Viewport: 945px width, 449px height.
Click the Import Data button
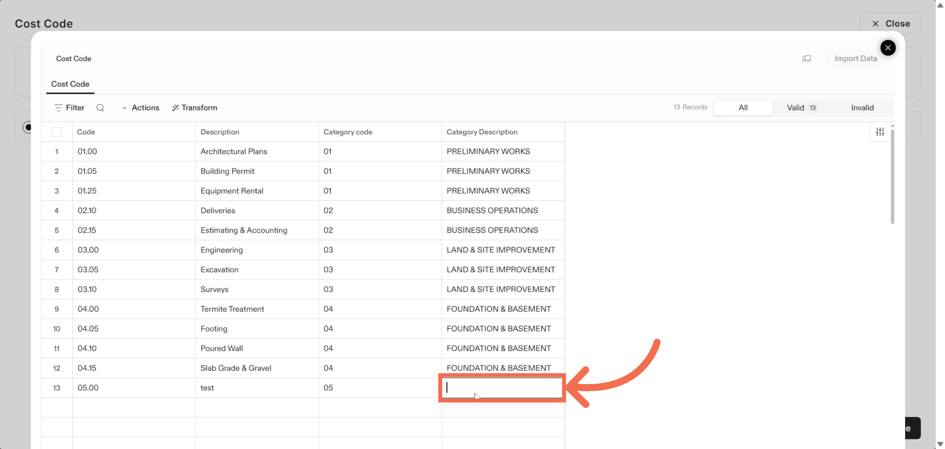[855, 59]
